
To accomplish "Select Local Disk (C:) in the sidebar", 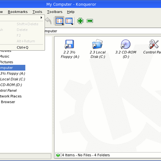I will pos(12,79).
